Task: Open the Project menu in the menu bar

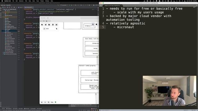Action: (x=42, y=1)
